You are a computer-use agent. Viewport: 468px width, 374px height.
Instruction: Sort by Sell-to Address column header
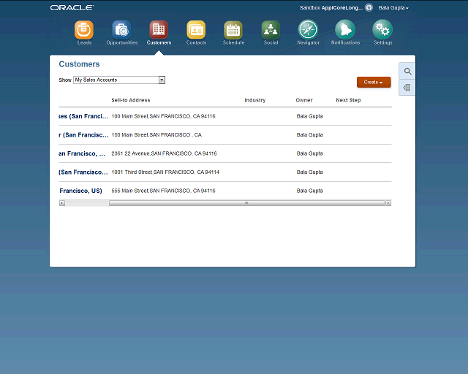coord(131,100)
